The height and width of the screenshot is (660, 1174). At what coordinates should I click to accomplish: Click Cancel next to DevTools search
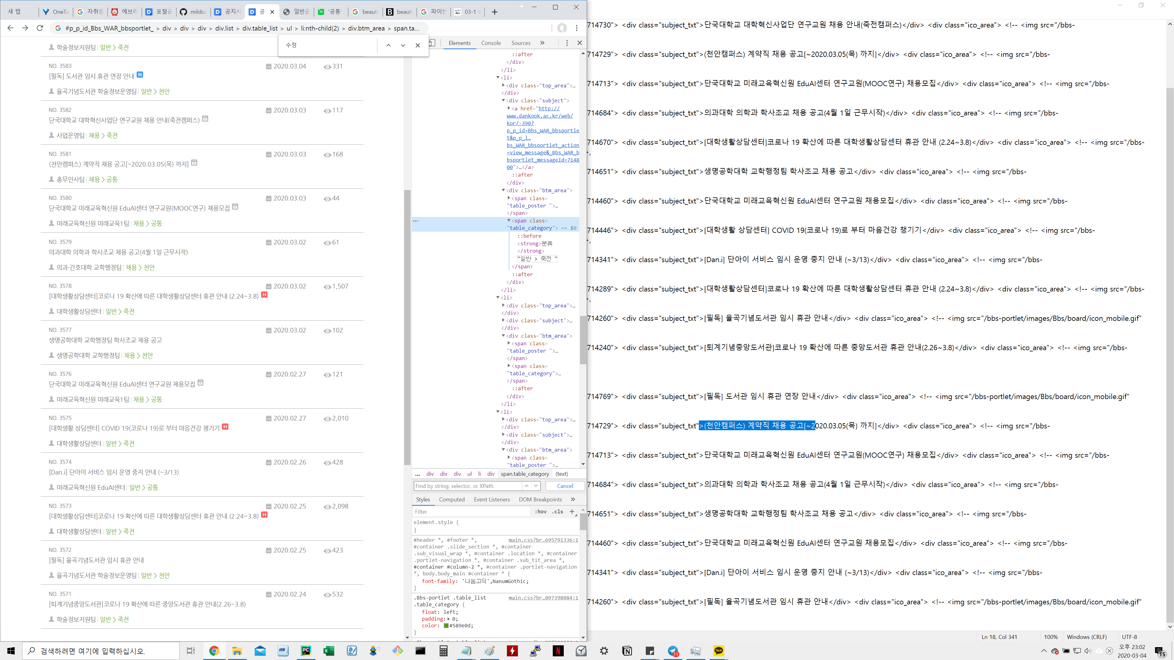pos(565,486)
